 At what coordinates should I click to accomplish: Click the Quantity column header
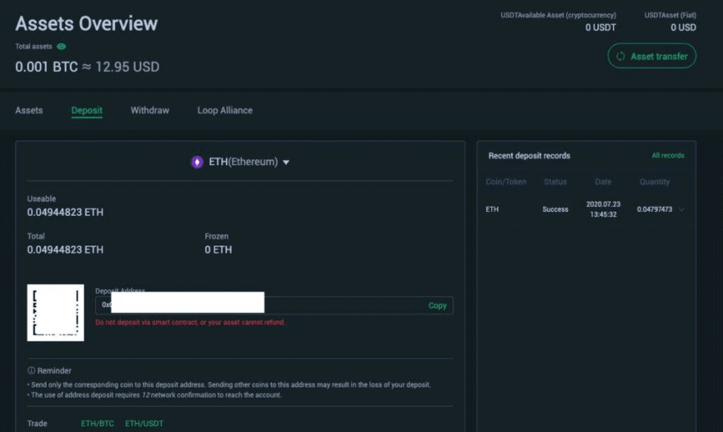pyautogui.click(x=654, y=182)
